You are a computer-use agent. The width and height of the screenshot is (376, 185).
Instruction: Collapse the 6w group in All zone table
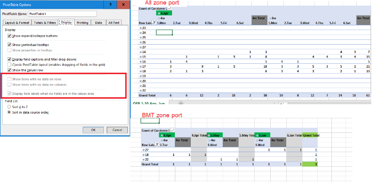coord(270,18)
